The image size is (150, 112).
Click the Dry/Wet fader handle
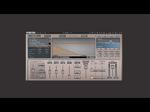tap(86, 67)
